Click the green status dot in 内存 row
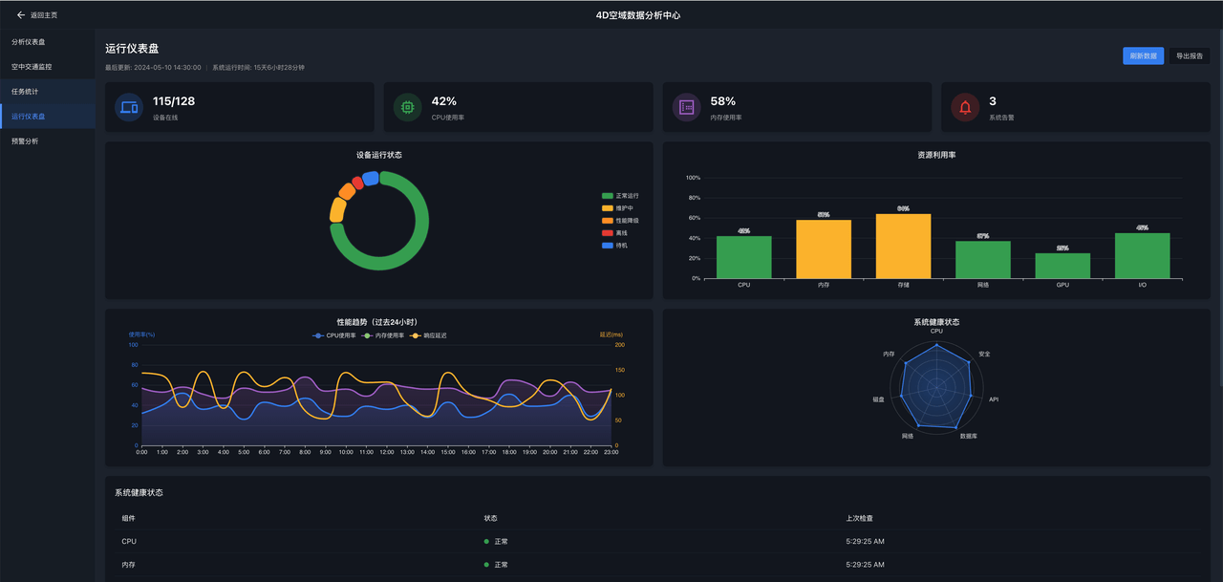The height and width of the screenshot is (582, 1223). click(486, 565)
